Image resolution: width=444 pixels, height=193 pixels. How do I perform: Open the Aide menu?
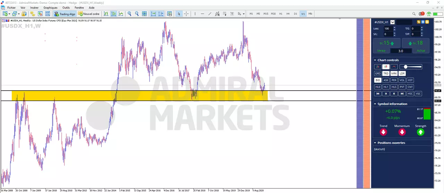tap(92, 7)
